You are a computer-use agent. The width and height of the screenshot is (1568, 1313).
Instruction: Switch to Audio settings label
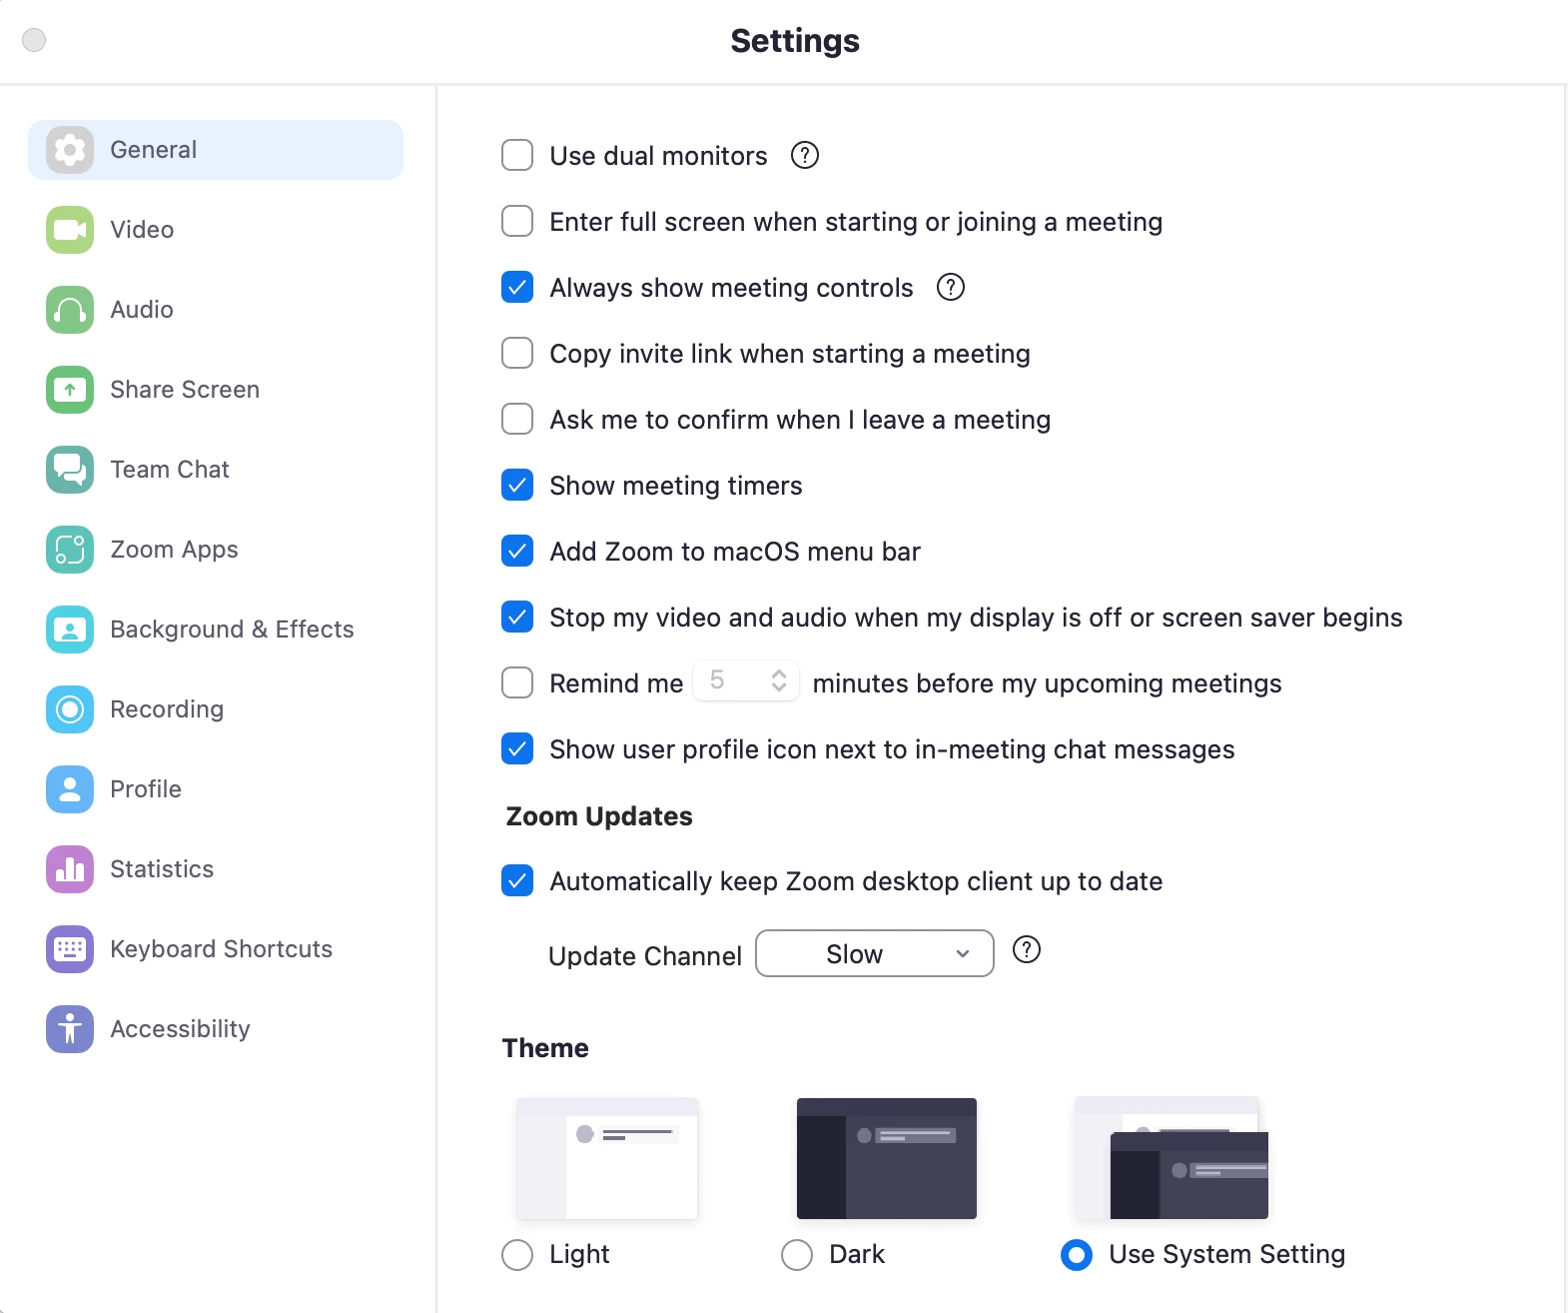(142, 310)
